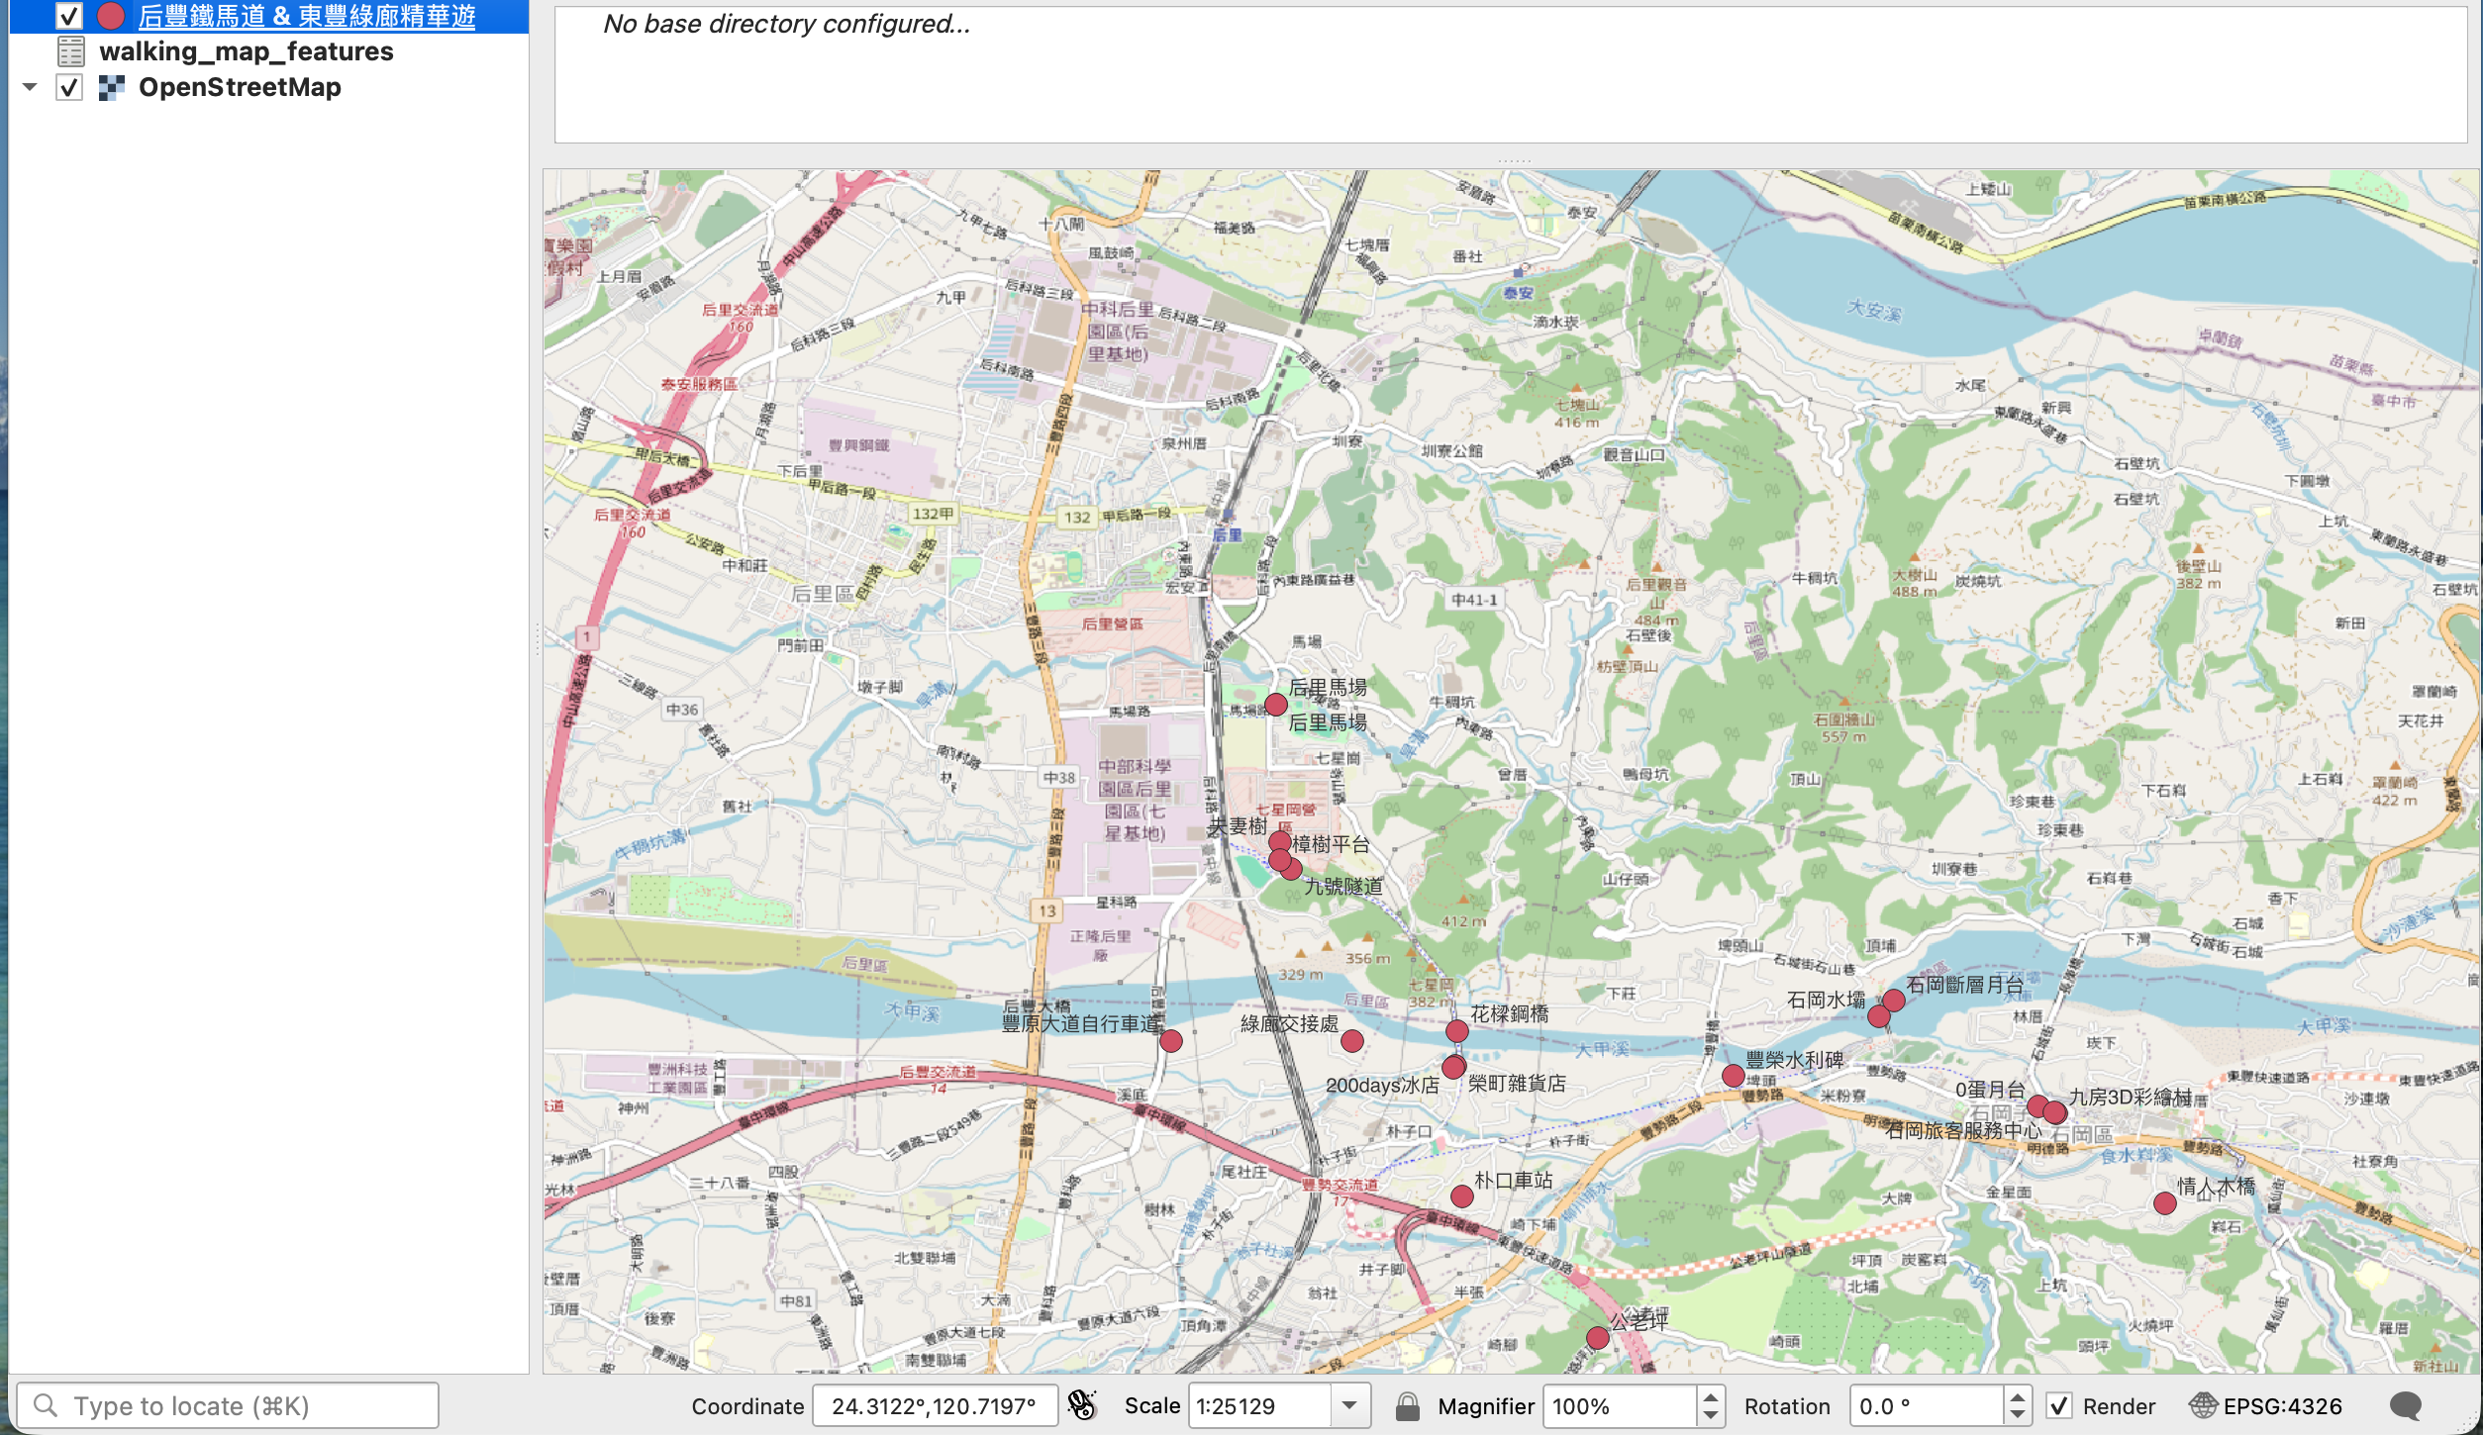Image resolution: width=2483 pixels, height=1435 pixels.
Task: Click the Type to locate search box
Action: click(228, 1405)
